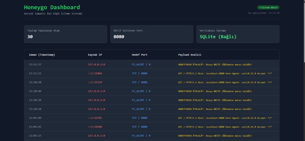Click the HONEYTOKEN payload in the 13:10:39 row
305x141 pixels.
coord(215,100)
